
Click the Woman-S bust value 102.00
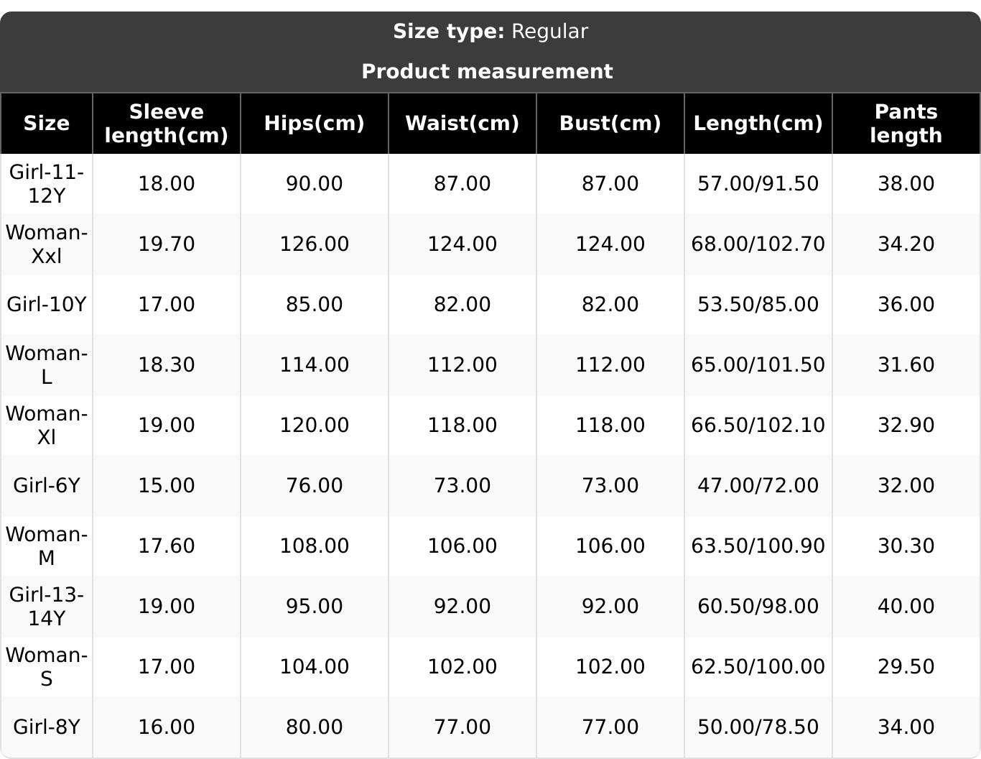tap(610, 666)
